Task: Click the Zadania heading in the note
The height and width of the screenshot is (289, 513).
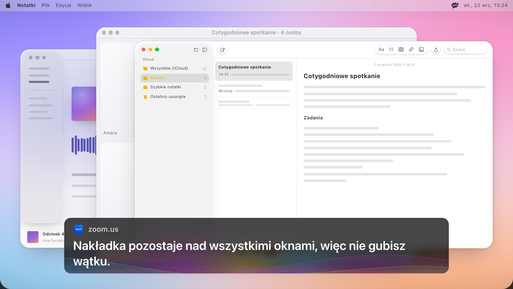Action: coord(313,118)
